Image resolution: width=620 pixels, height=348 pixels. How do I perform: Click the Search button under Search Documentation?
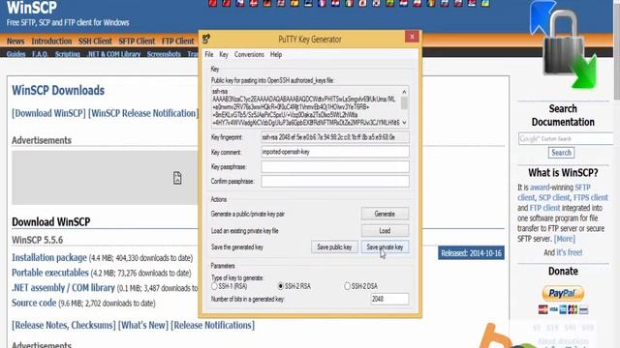click(561, 153)
